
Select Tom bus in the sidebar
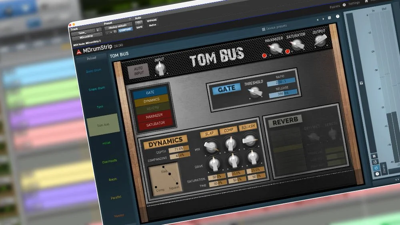[103, 125]
